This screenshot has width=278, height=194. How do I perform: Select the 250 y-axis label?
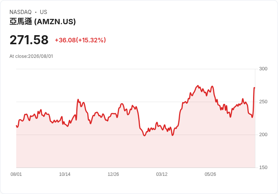point(263,102)
